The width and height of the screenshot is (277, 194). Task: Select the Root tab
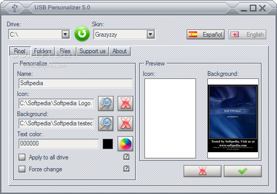pos(20,51)
